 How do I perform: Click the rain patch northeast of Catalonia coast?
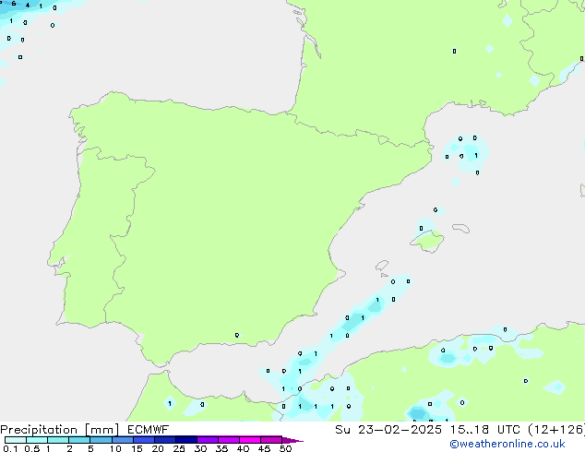point(464,153)
